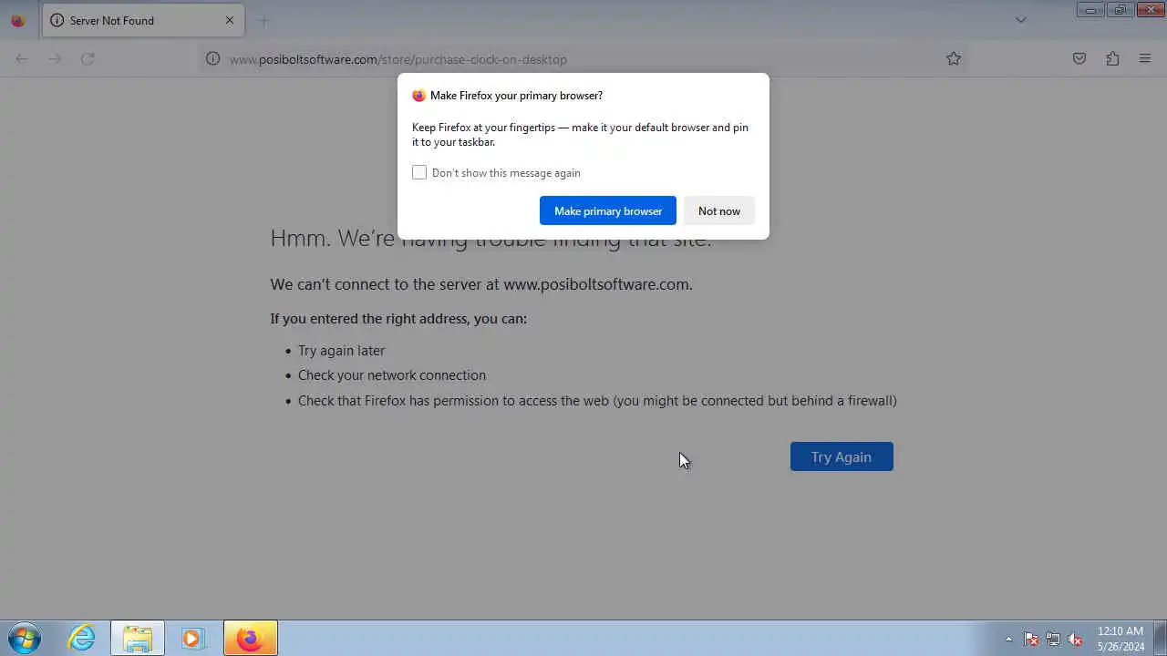Click the Firefox logo in dialog title
The width and height of the screenshot is (1167, 656).
point(418,96)
